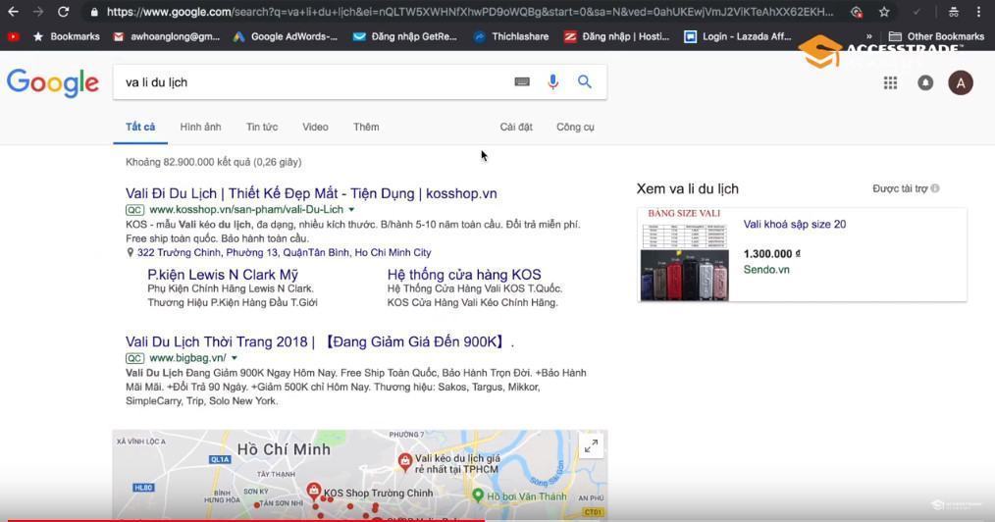Image resolution: width=995 pixels, height=522 pixels.
Task: Open the on-screen keyboard icon in search box
Action: click(x=522, y=81)
